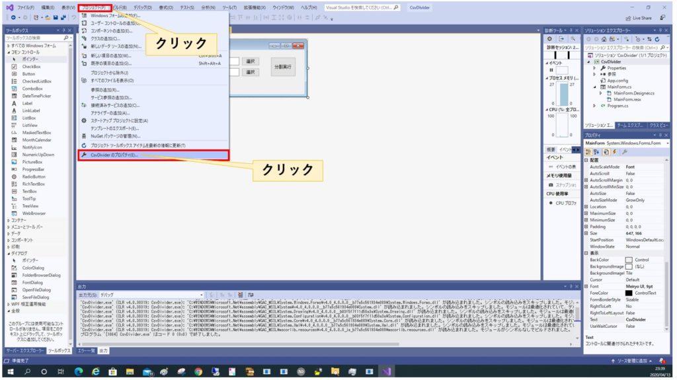
Task: Open the 概要 tab in diagnostics
Action: (x=551, y=149)
